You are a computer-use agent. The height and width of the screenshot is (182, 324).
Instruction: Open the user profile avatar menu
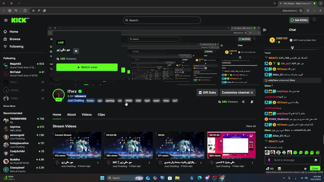pyautogui.click(x=314, y=20)
